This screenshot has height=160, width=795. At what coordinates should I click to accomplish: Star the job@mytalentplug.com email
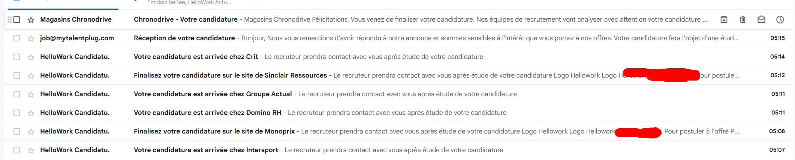point(31,38)
